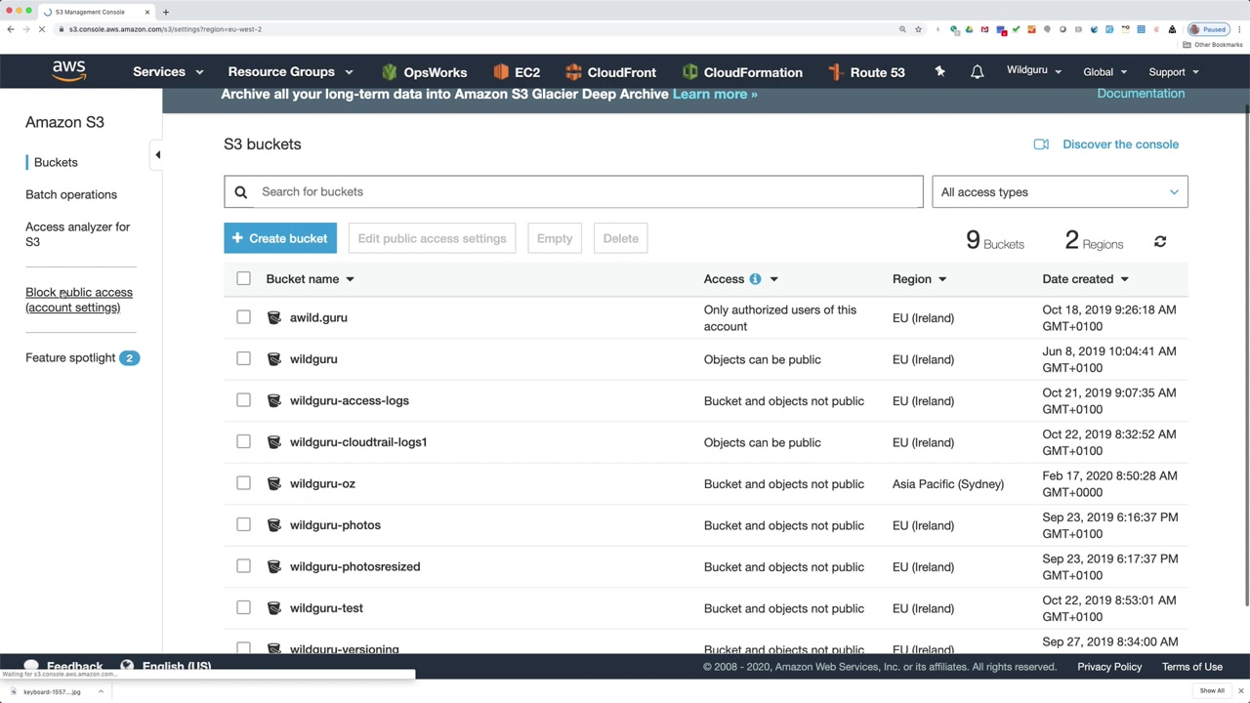Screen dimensions: 1250x703
Task: Open the CloudFormation shortcut icon
Action: (x=690, y=72)
